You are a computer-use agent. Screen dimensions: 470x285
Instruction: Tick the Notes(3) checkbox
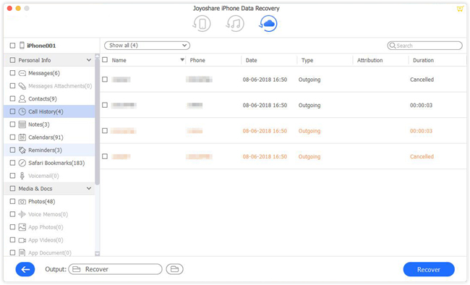pyautogui.click(x=12, y=124)
